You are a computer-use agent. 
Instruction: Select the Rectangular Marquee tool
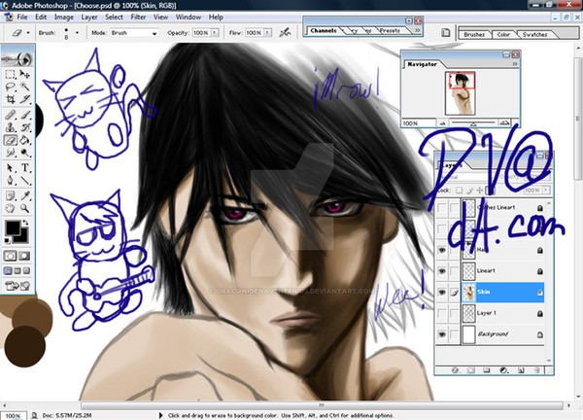[x=11, y=75]
